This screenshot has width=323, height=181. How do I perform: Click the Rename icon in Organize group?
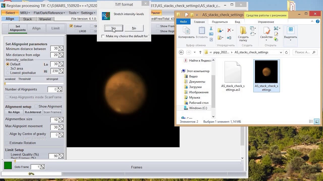[229, 38]
